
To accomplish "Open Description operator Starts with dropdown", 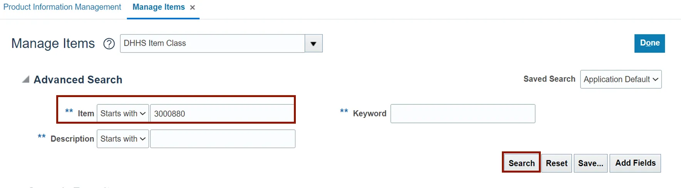I will [122, 139].
